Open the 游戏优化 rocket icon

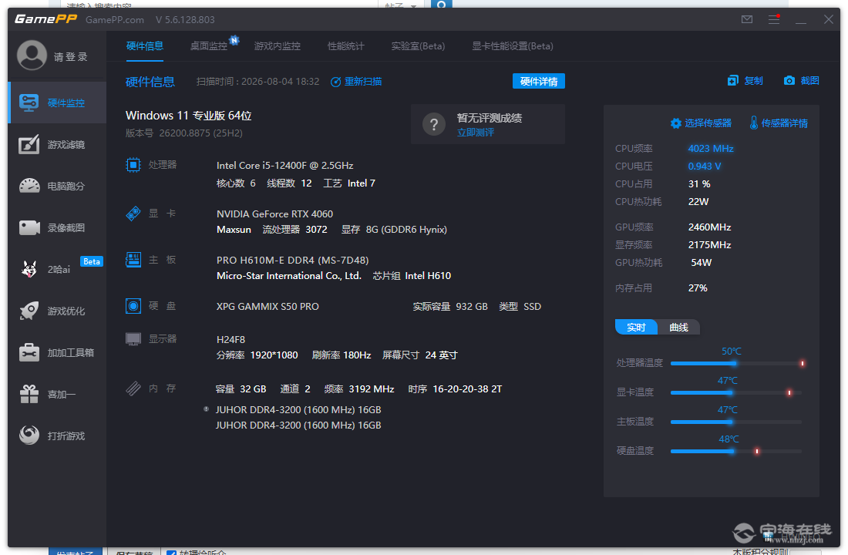[29, 311]
